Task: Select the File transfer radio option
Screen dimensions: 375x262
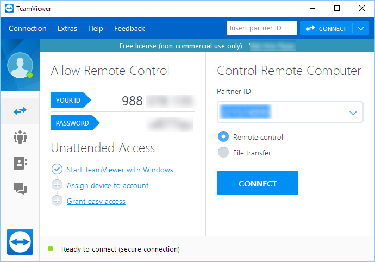Action: tap(223, 153)
